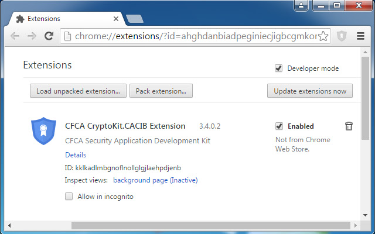Close the Extensions tab
The height and width of the screenshot is (234, 375).
(x=116, y=19)
